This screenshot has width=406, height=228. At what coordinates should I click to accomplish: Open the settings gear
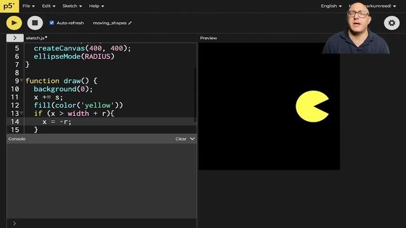(391, 23)
